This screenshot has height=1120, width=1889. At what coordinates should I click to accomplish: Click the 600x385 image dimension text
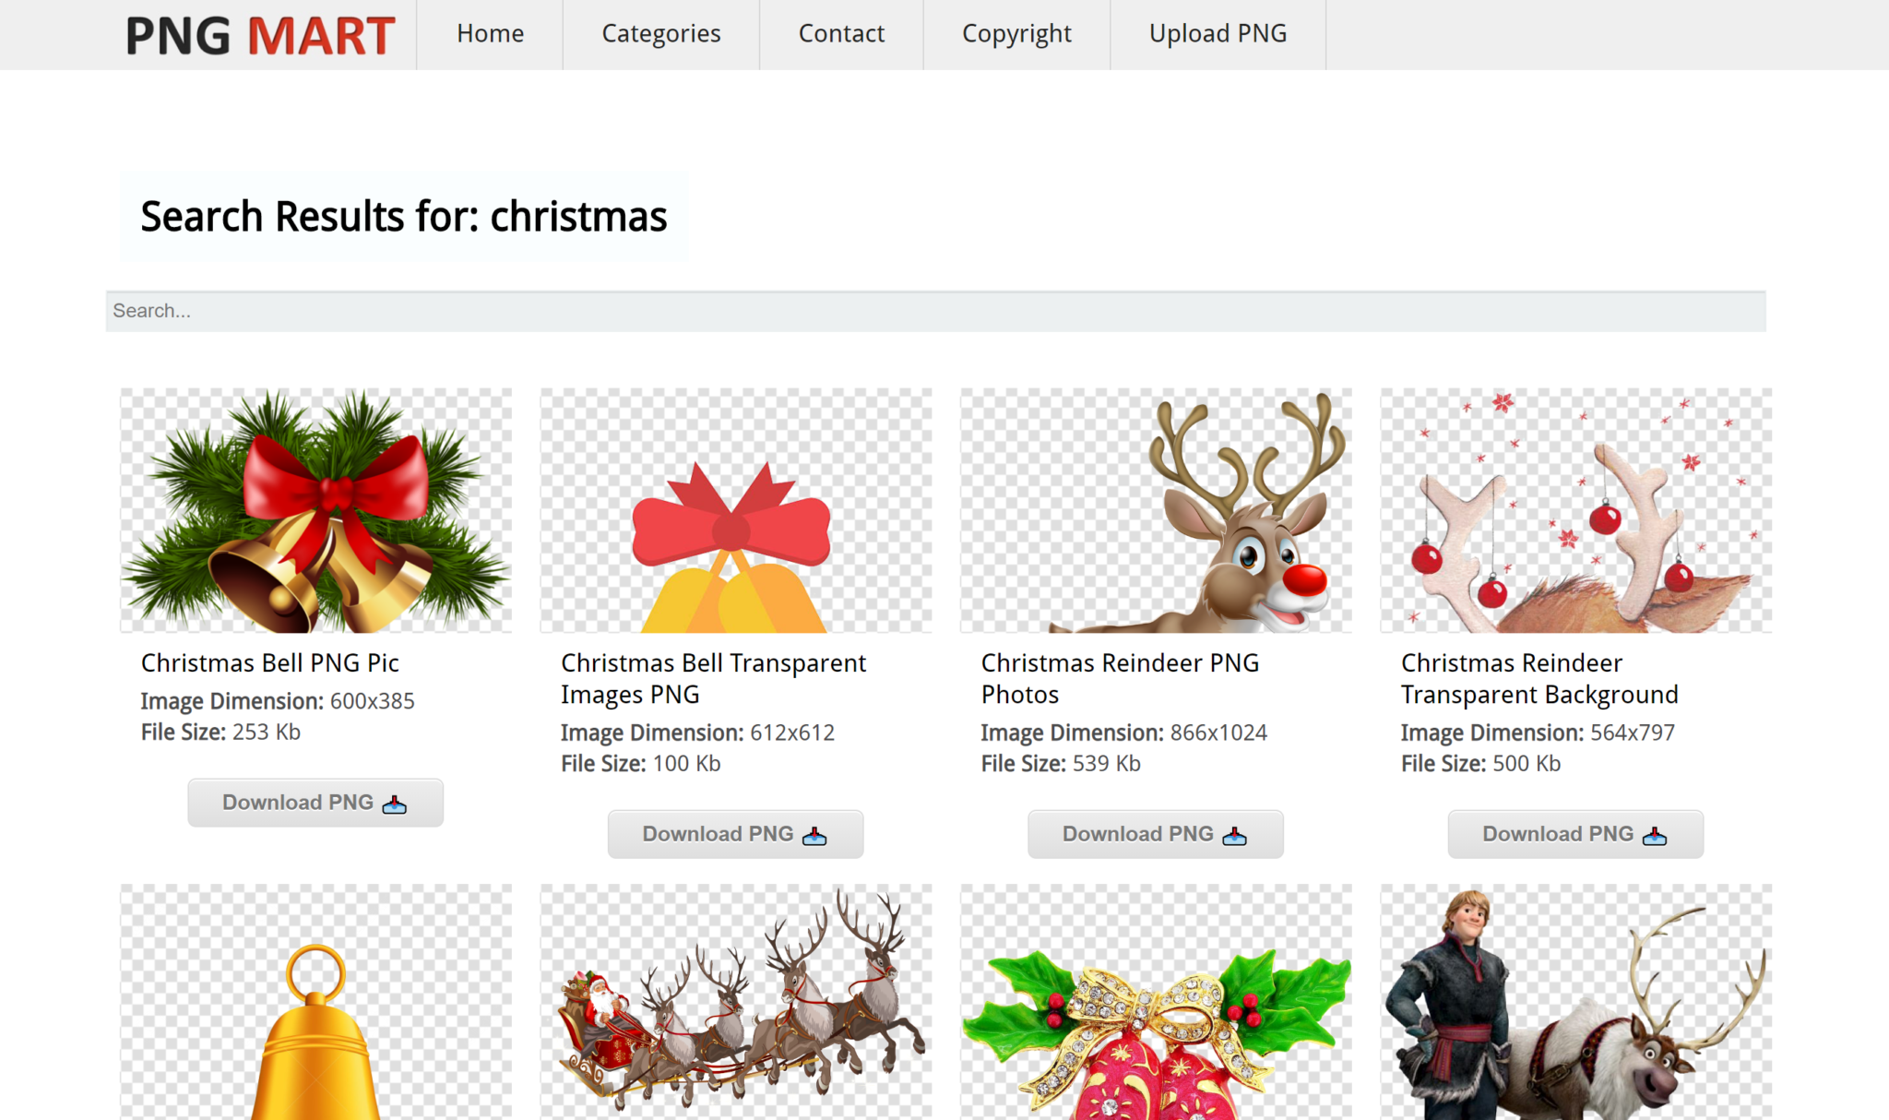pyautogui.click(x=372, y=701)
